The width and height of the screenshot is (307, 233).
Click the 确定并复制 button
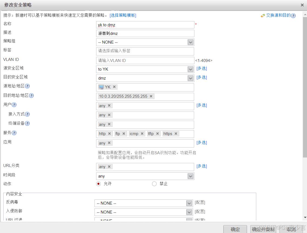click(x=263, y=229)
